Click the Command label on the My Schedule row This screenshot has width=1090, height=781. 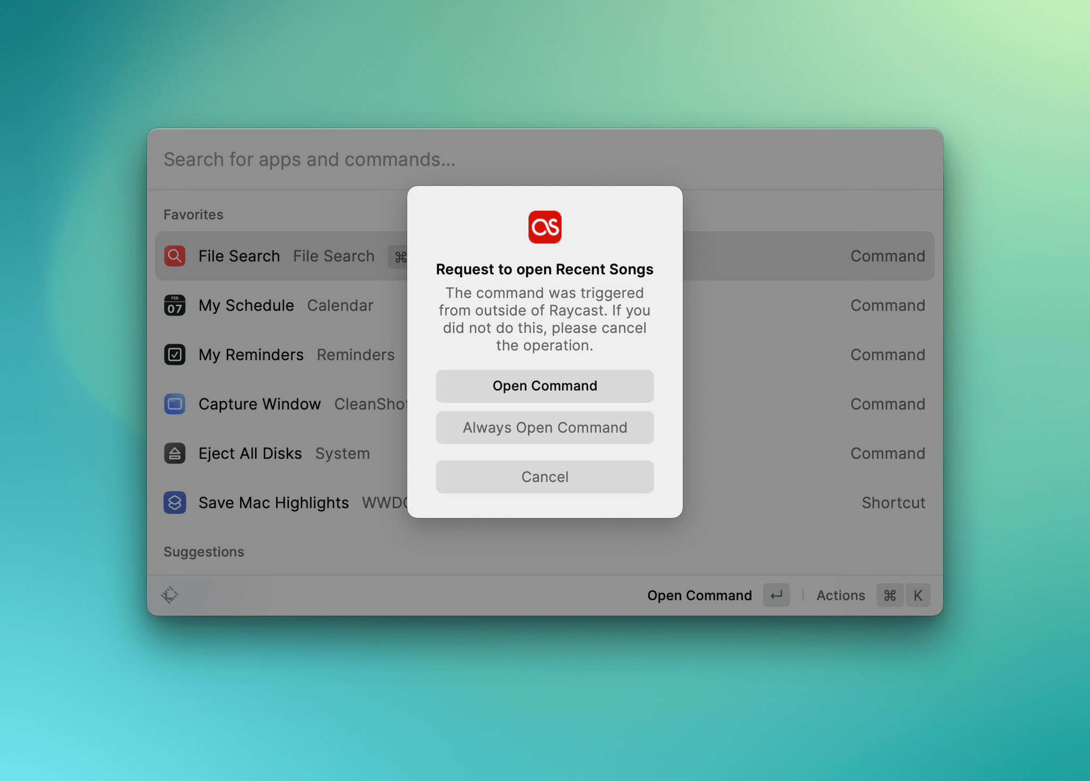[887, 305]
